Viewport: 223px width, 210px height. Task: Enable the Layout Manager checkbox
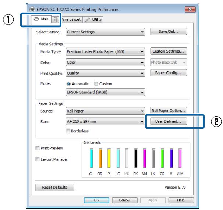coord(38,159)
